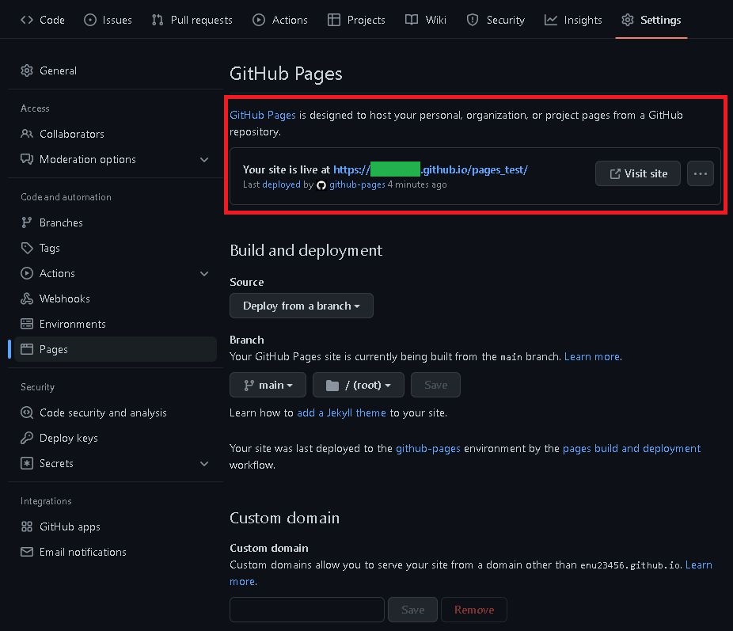Go to the Issues tab
The width and height of the screenshot is (733, 631).
pyautogui.click(x=108, y=20)
